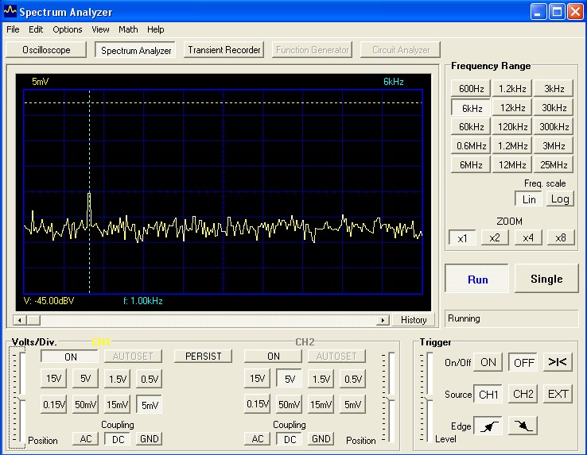Image resolution: width=587 pixels, height=455 pixels.
Task: Select 120kHz frequency range
Action: [512, 126]
